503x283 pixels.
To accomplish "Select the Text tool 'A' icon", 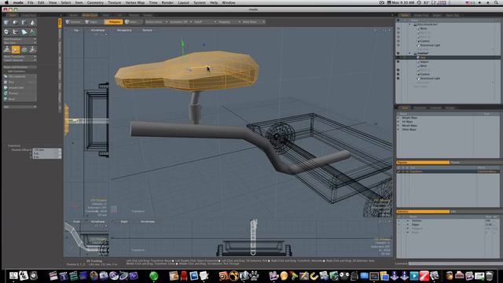I will pyautogui.click(x=33, y=31).
